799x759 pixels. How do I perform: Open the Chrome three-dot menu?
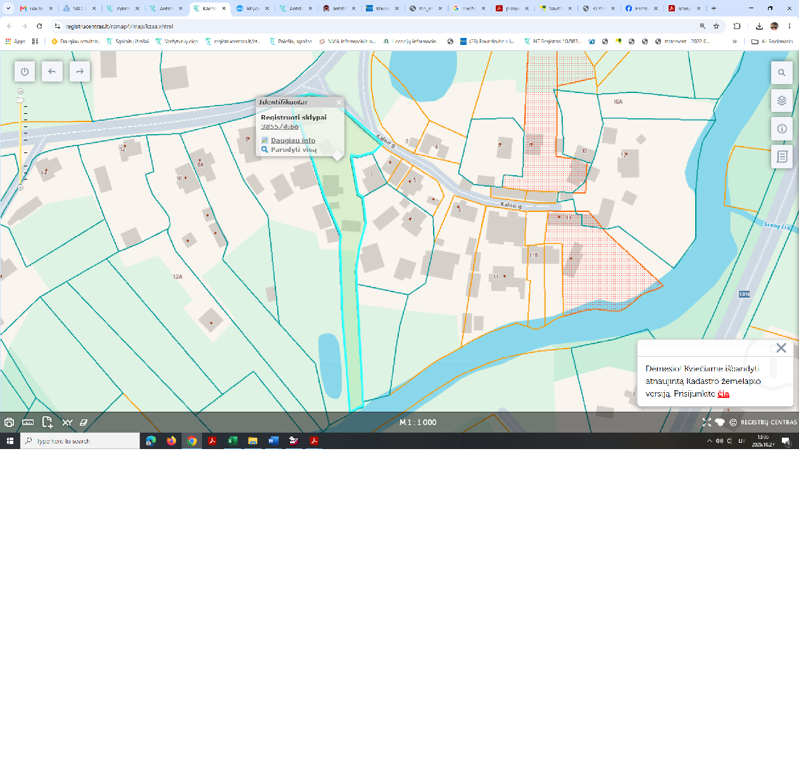pos(790,26)
